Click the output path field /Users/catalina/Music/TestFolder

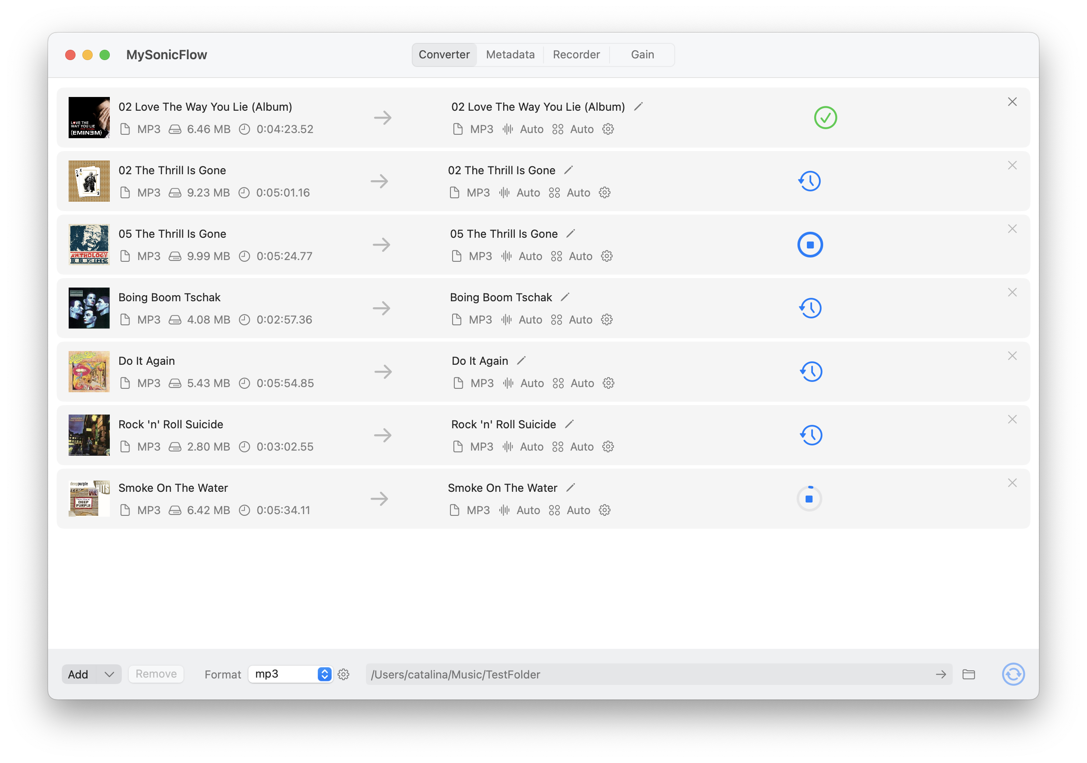tap(658, 674)
